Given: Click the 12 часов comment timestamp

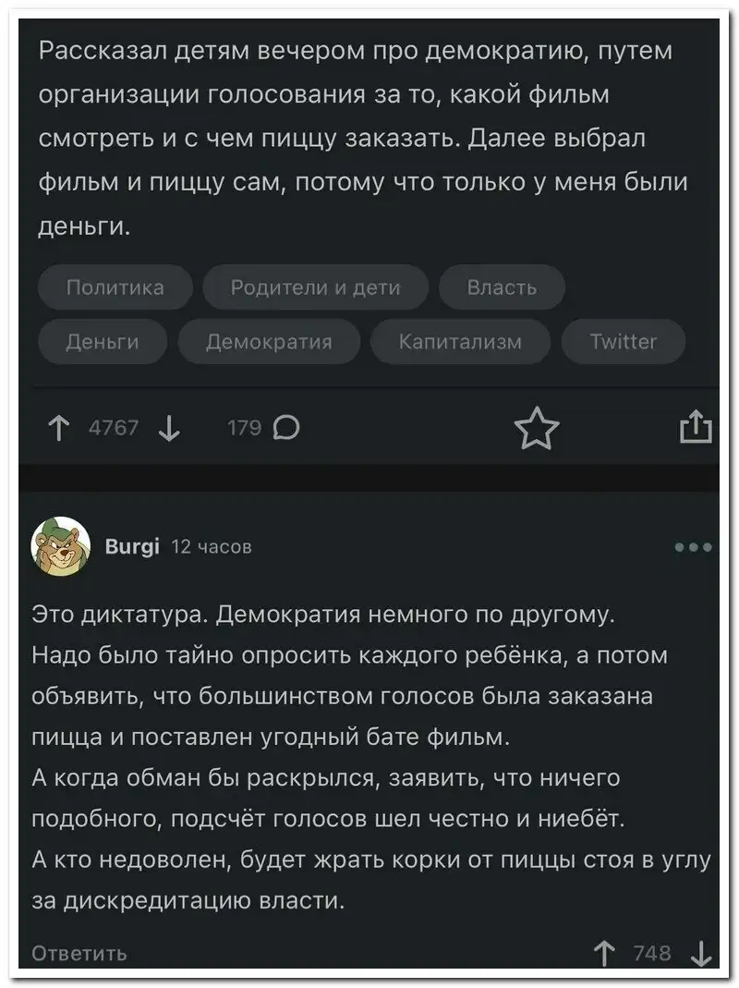Looking at the screenshot, I should 212,546.
